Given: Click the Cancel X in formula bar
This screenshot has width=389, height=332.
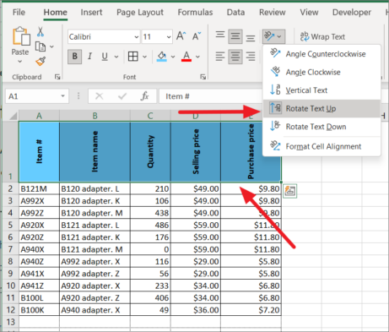Looking at the screenshot, I should click(x=99, y=96).
